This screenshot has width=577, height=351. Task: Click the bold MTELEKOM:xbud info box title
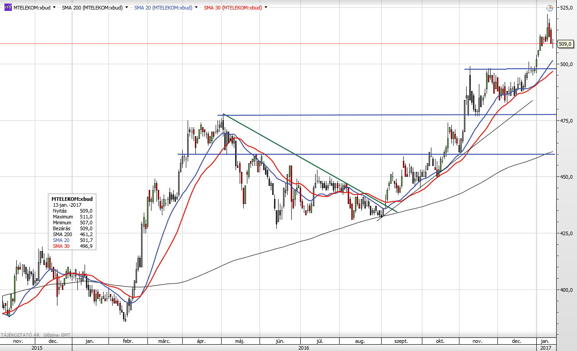click(72, 199)
